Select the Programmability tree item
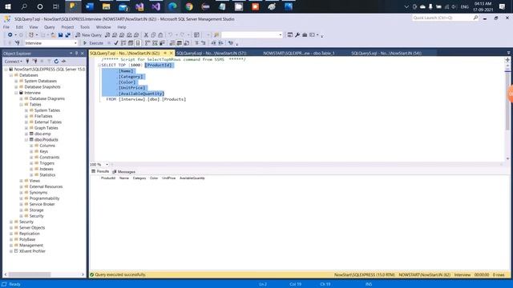The height and width of the screenshot is (288, 513). [x=45, y=198]
